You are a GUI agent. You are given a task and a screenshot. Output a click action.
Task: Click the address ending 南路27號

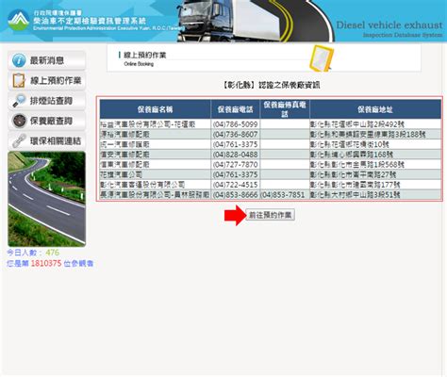coord(354,174)
